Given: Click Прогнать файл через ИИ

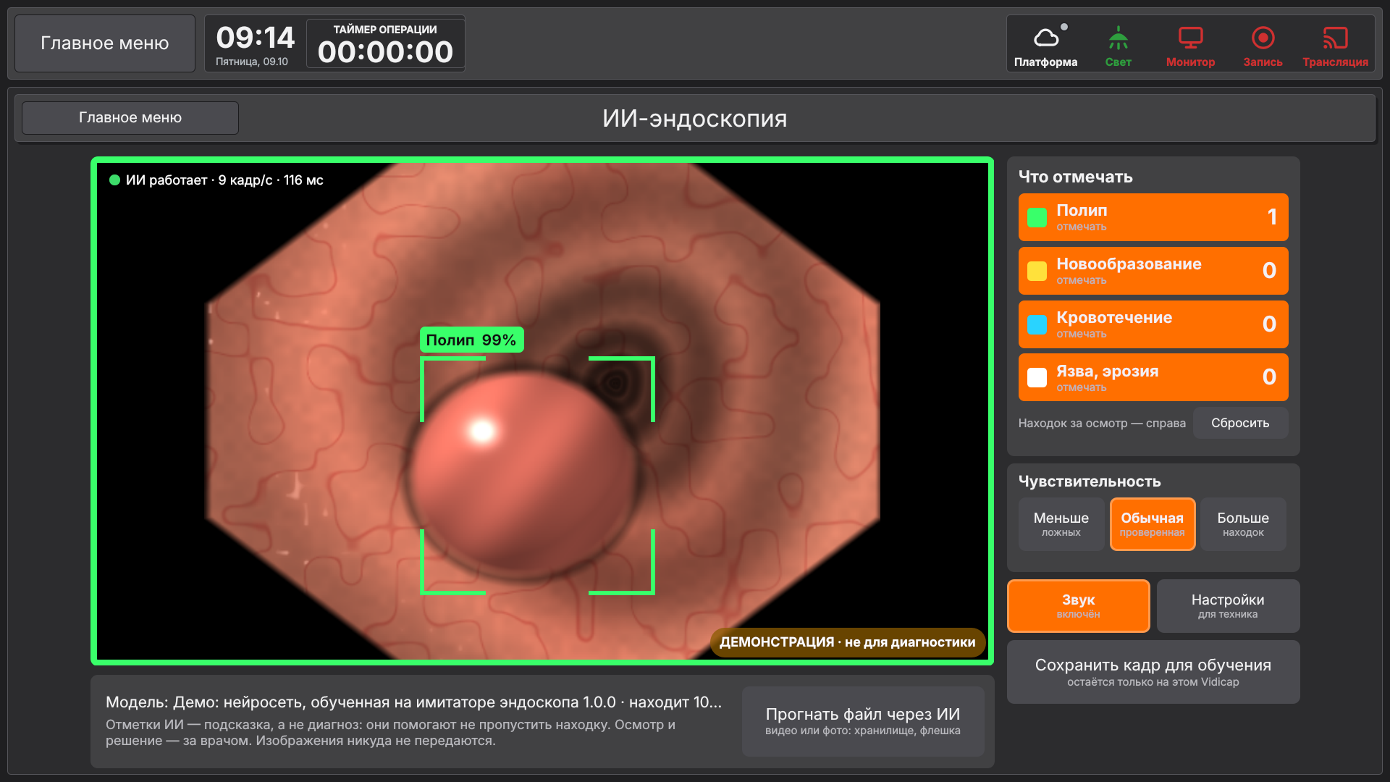Looking at the screenshot, I should 863,721.
